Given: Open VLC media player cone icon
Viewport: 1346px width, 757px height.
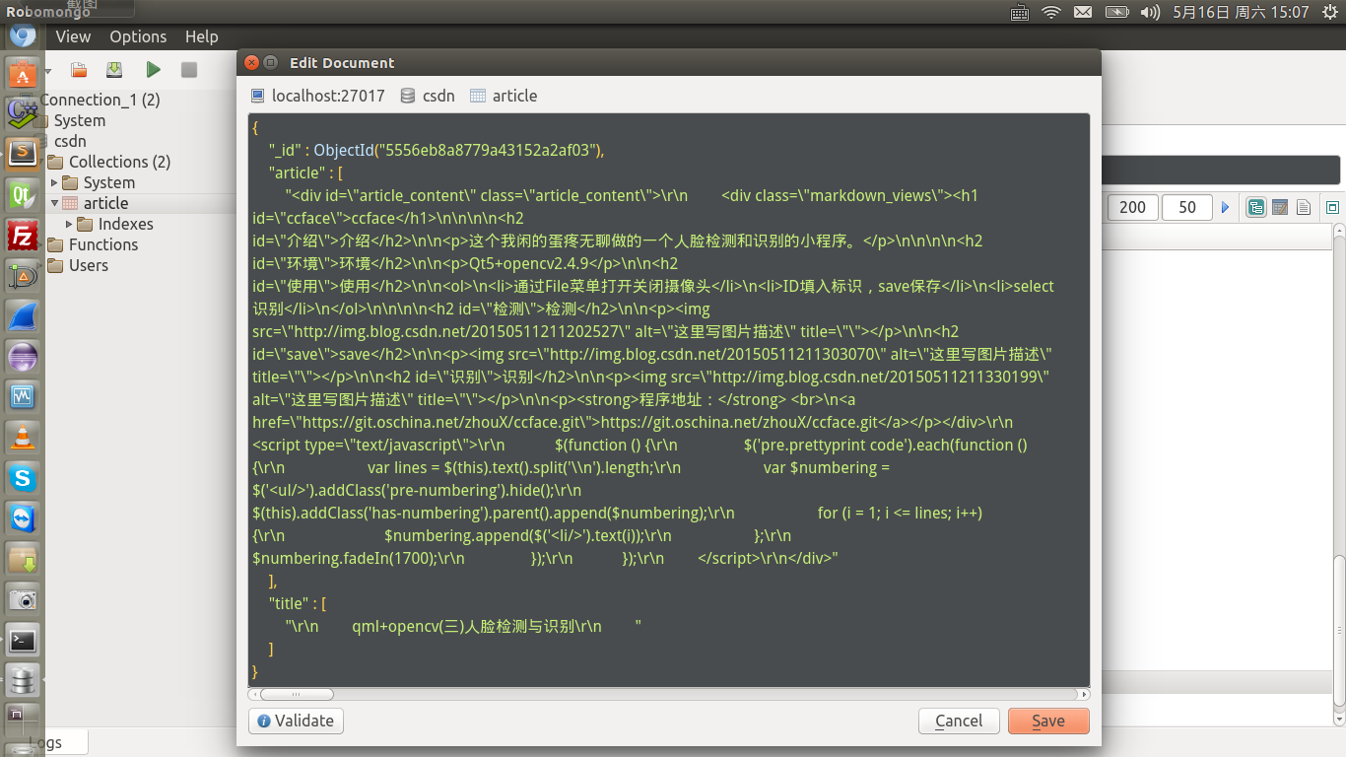Looking at the screenshot, I should [x=22, y=437].
